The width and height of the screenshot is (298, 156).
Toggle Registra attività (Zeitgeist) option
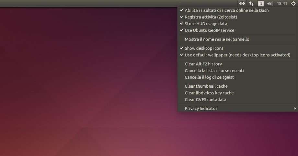[211, 17]
